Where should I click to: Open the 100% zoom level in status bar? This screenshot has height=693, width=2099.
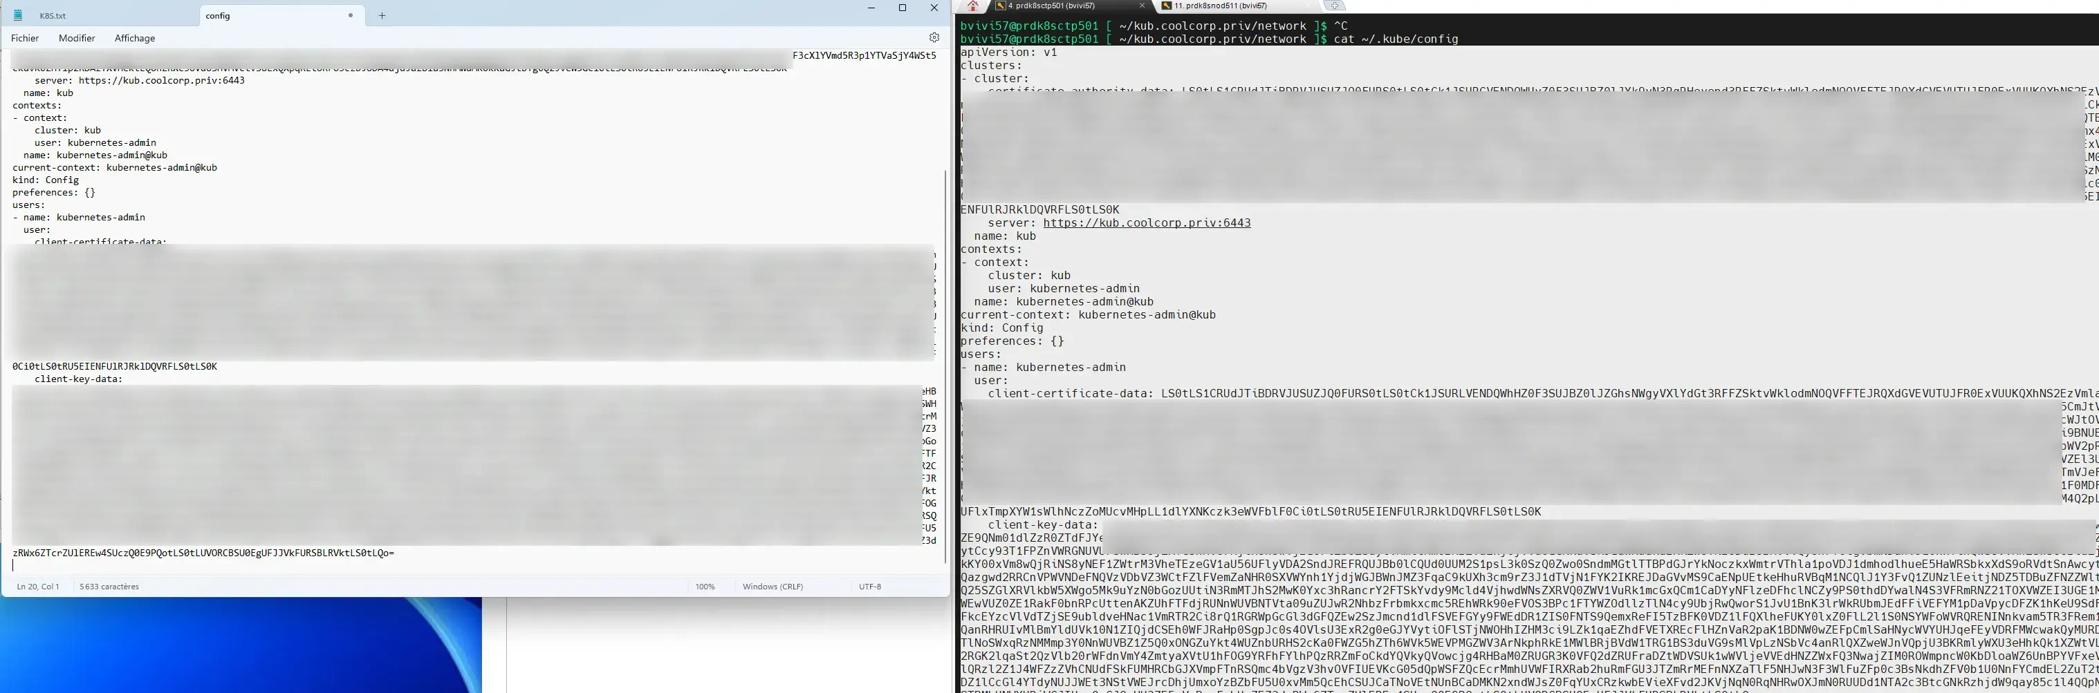tap(705, 587)
